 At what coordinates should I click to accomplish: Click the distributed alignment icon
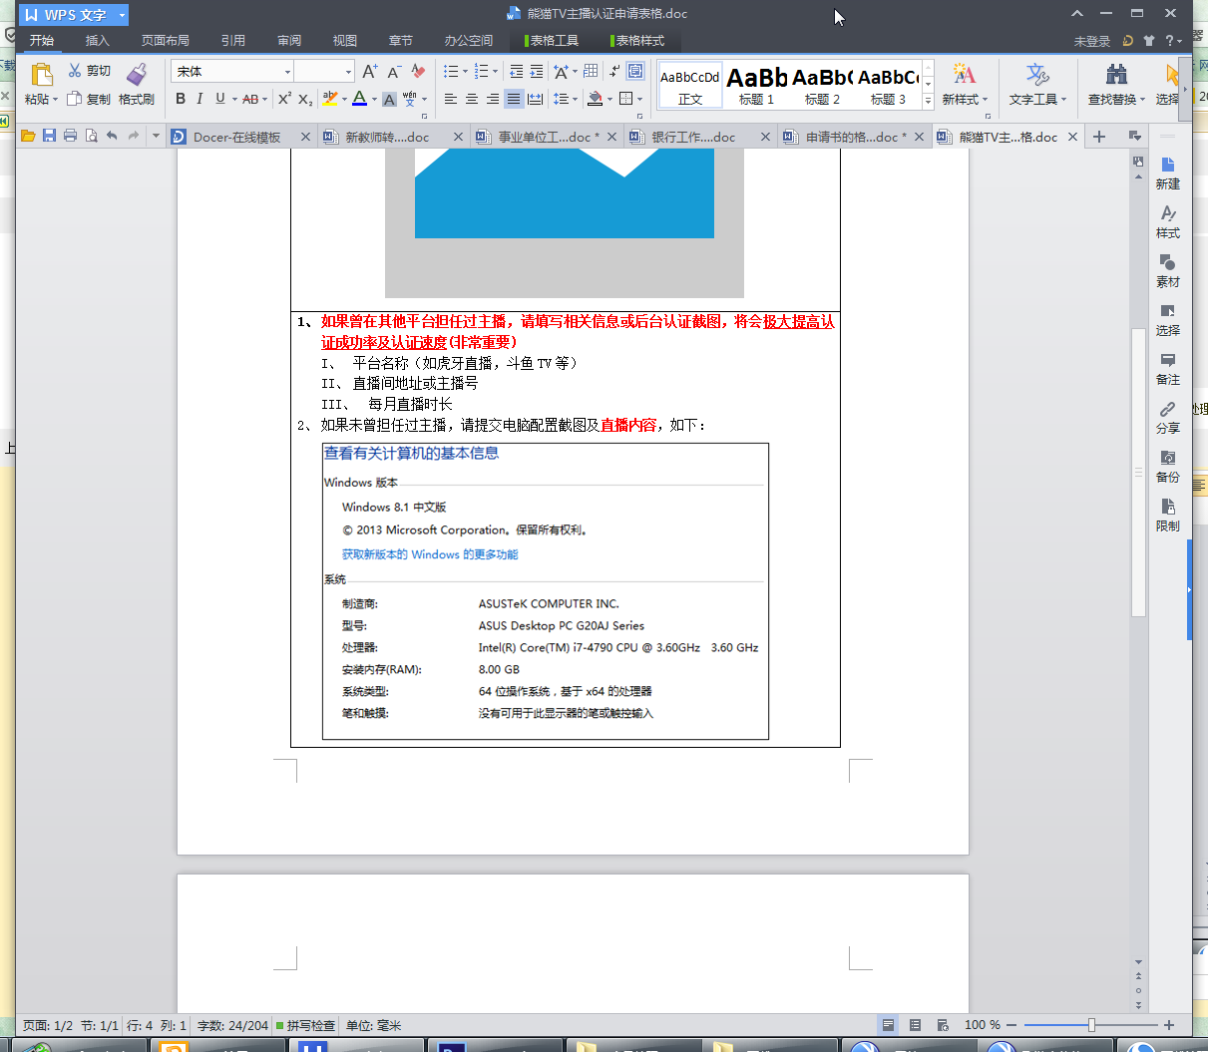(x=536, y=99)
